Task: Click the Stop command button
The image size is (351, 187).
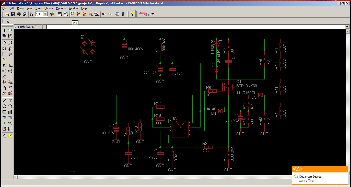Action: [x=117, y=14]
